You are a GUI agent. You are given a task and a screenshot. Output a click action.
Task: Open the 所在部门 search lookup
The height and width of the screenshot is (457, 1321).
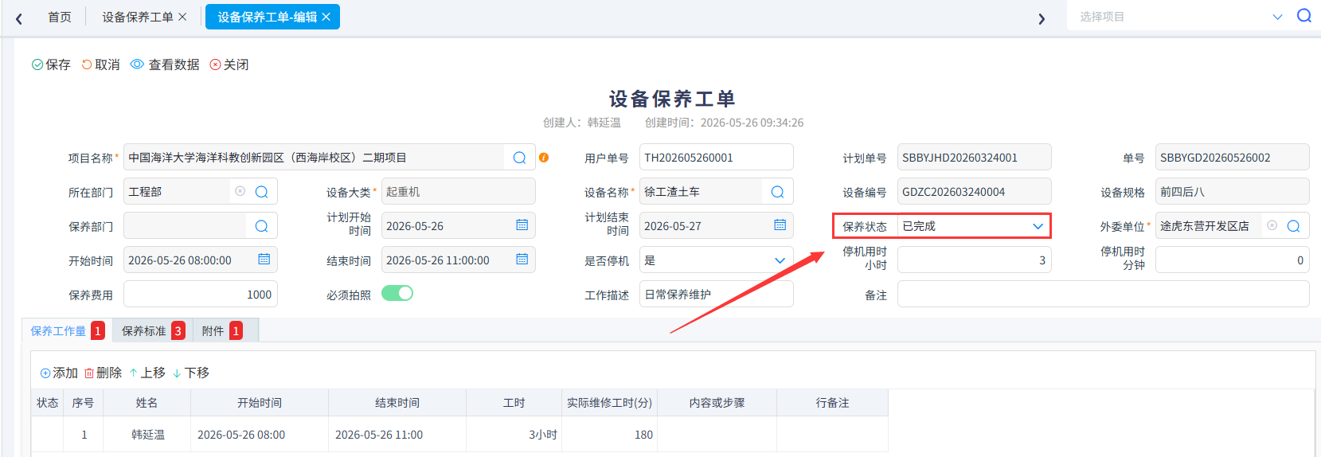click(x=261, y=192)
